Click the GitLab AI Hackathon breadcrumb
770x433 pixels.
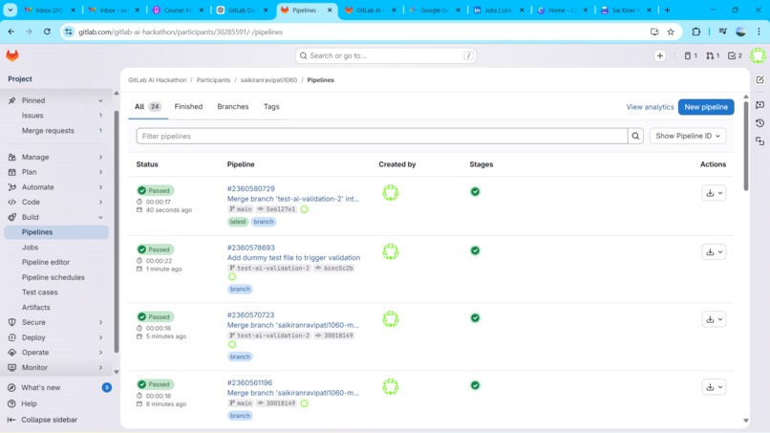157,80
